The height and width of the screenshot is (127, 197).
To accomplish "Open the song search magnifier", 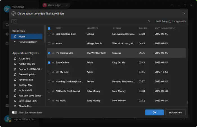I will (149, 21).
